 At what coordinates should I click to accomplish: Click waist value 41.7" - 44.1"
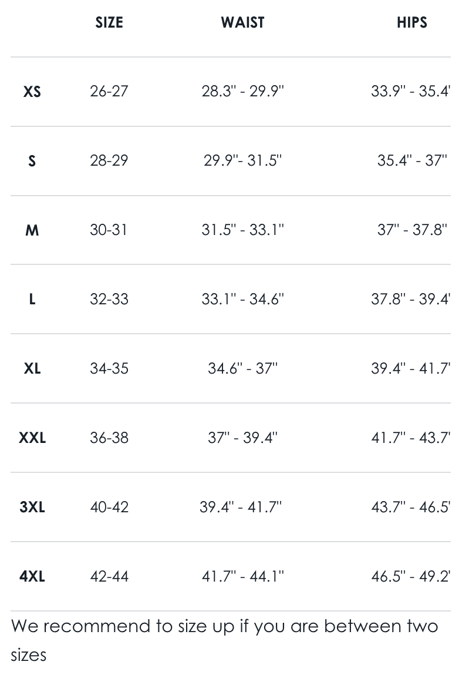242,577
